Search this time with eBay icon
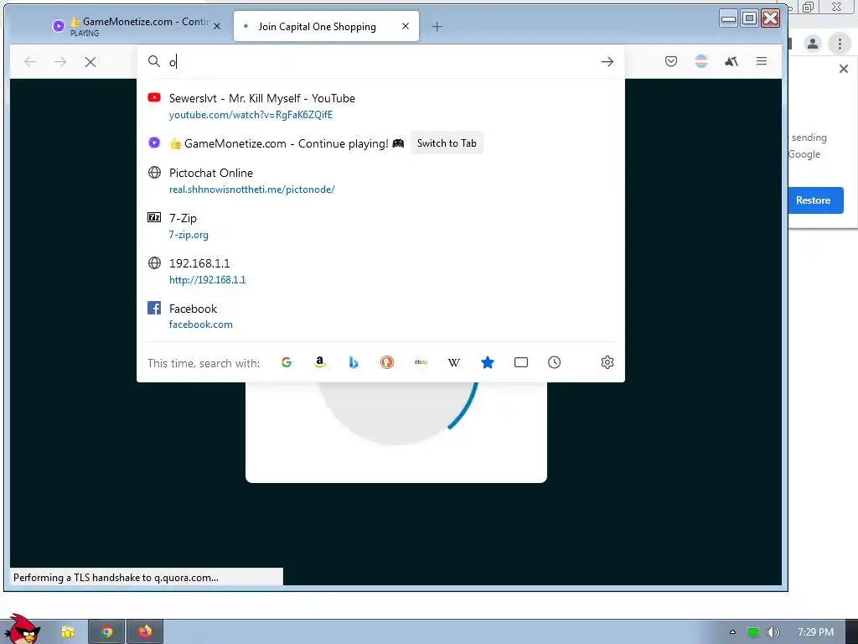 pos(421,362)
